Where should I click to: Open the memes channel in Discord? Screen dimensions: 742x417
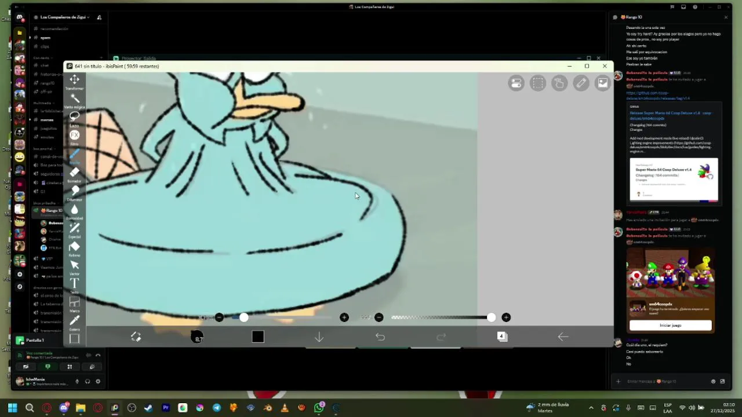point(47,120)
